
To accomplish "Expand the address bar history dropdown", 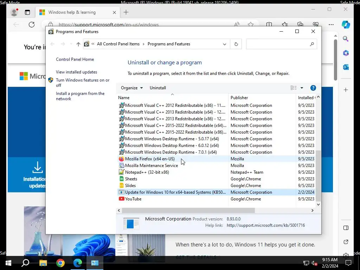I will click(x=225, y=44).
